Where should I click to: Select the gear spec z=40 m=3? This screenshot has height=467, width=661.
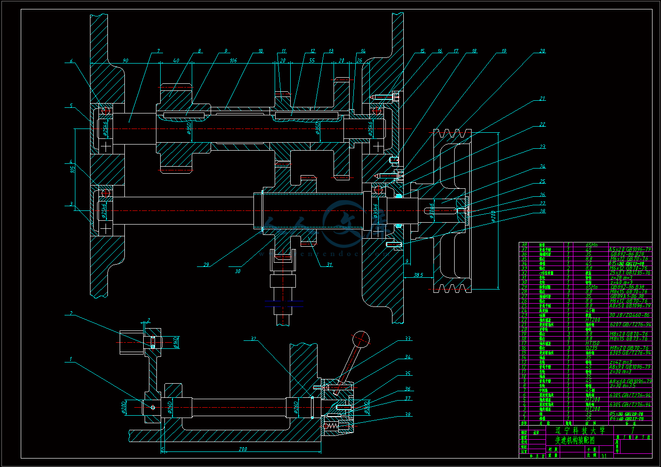coord(621,282)
